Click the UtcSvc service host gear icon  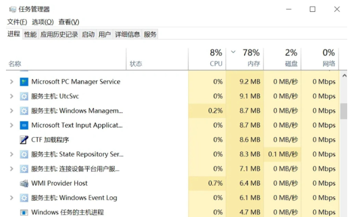pyautogui.click(x=24, y=97)
